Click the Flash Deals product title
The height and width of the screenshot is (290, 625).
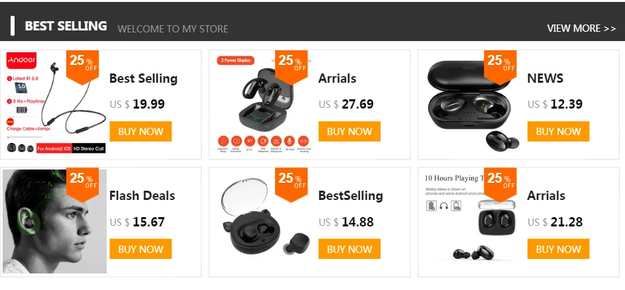click(142, 196)
